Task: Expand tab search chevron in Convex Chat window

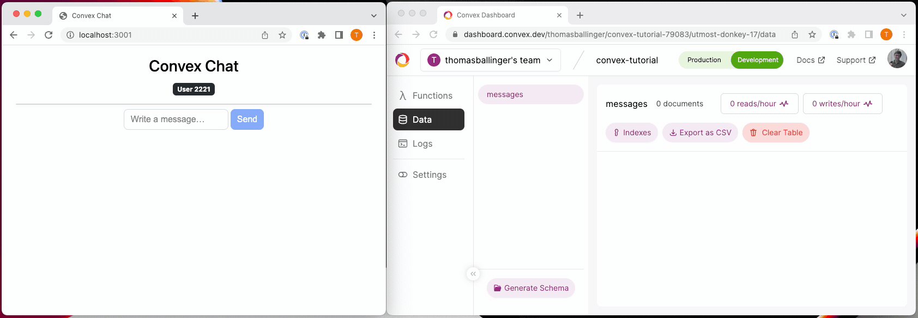Action: (374, 16)
